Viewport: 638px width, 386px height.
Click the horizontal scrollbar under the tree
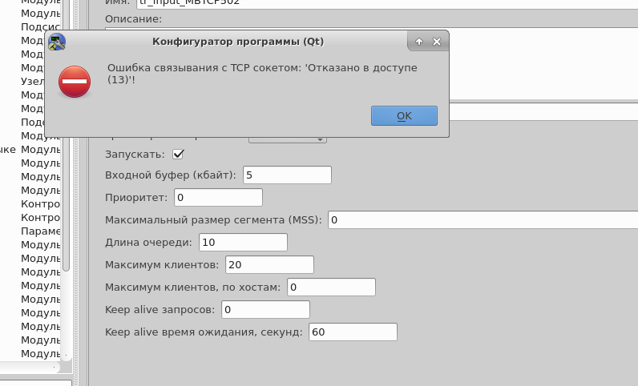[32, 368]
